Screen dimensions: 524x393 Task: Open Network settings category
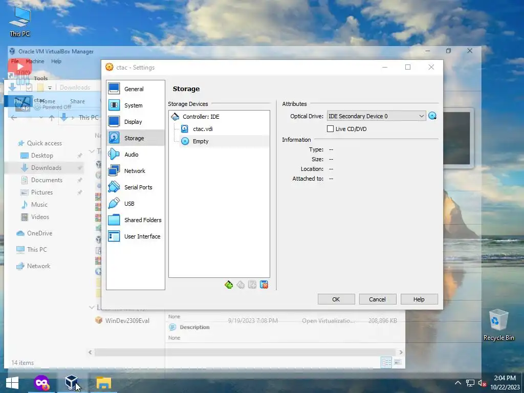(135, 171)
